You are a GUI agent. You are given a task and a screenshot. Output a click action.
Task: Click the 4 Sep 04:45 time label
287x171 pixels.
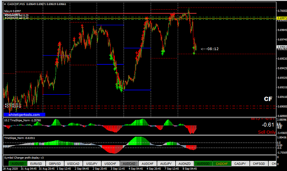click(x=135, y=169)
